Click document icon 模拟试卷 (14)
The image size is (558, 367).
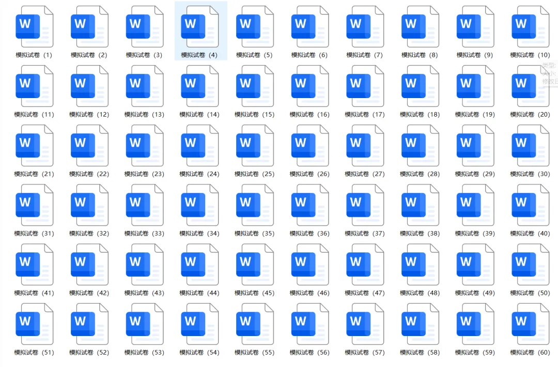[200, 86]
